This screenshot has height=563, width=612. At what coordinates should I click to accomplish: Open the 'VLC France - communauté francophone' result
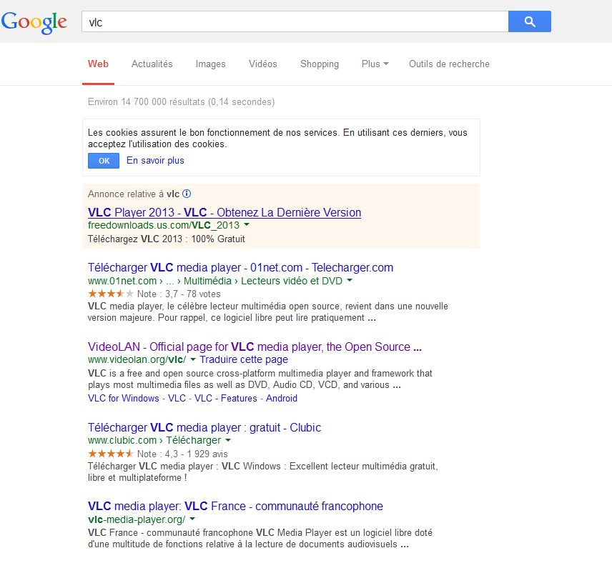tap(235, 506)
